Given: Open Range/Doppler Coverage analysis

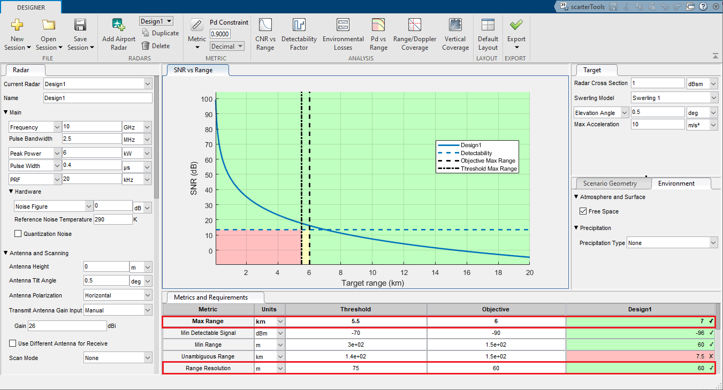Looking at the screenshot, I should coord(415,25).
